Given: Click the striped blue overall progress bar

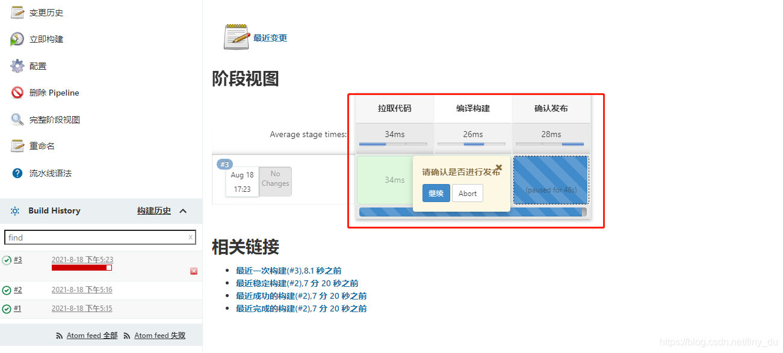Looking at the screenshot, I should [472, 212].
